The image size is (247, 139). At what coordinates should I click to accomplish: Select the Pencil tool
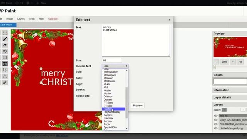click(x=5, y=39)
